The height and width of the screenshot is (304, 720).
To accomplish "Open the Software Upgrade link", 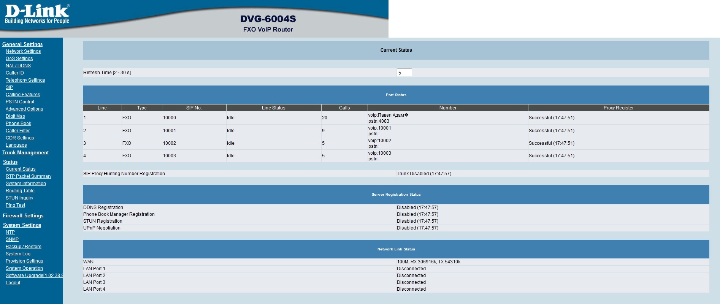I will pos(34,275).
